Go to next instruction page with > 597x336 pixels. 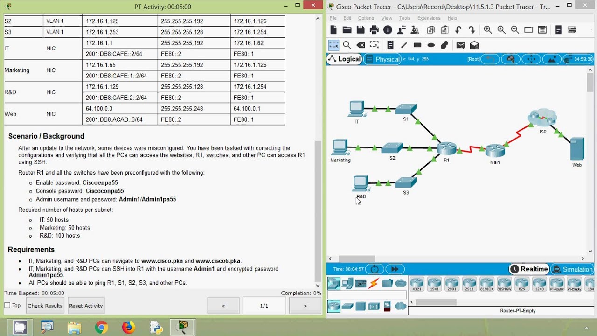305,306
